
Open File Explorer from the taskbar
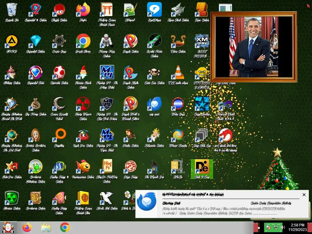(46, 228)
